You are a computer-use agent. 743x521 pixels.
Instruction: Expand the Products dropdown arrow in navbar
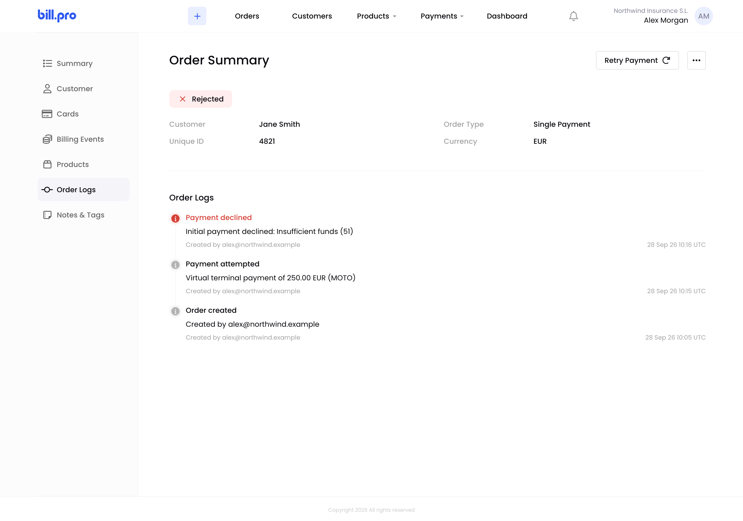pyautogui.click(x=394, y=16)
